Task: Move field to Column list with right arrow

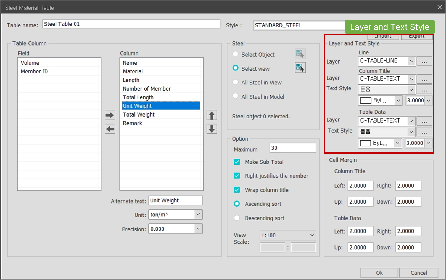Action: [110, 115]
